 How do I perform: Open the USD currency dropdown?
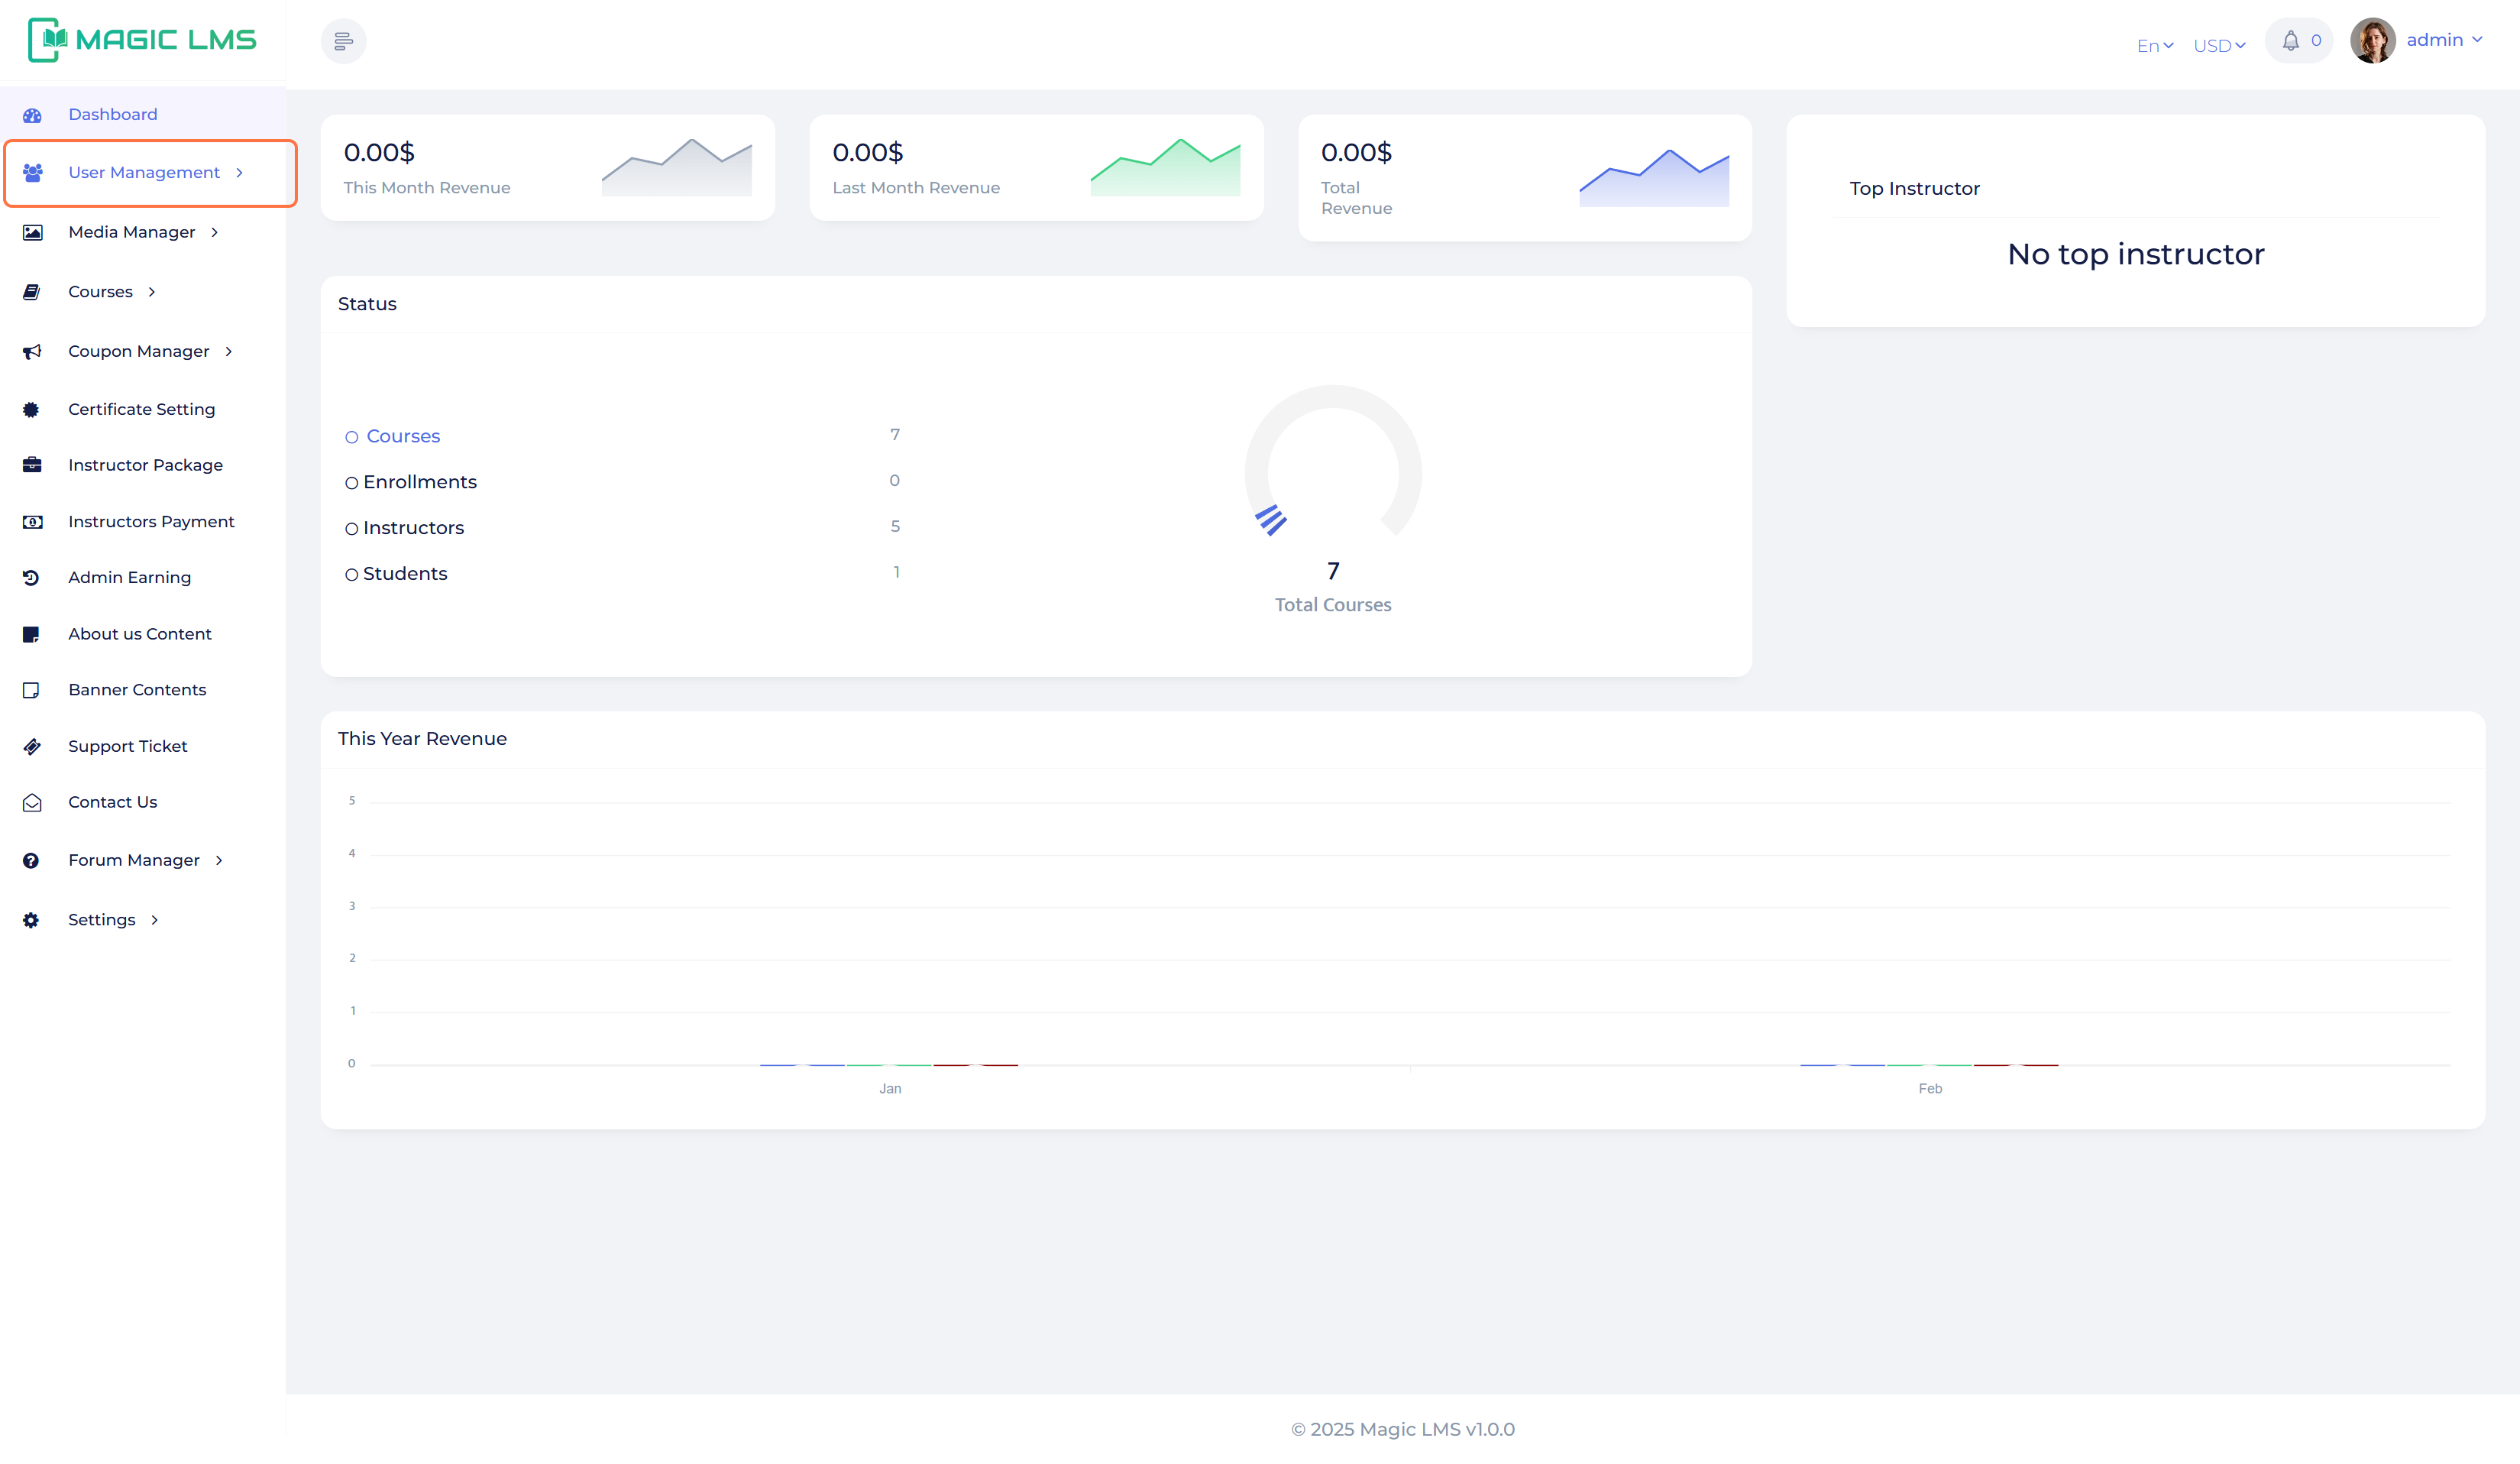click(x=2219, y=45)
